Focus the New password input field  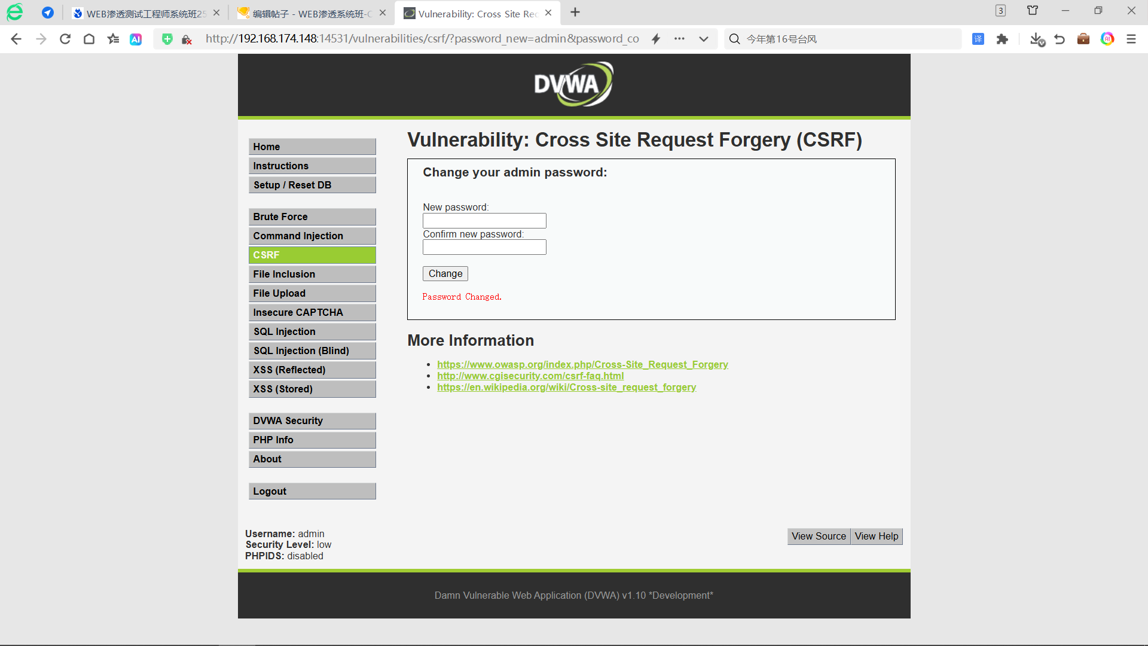point(484,221)
